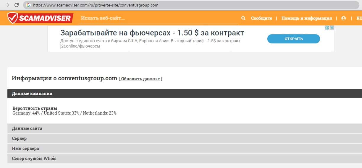Open the Scamadviser logo homepage
This screenshot has width=362, height=168.
41,18
